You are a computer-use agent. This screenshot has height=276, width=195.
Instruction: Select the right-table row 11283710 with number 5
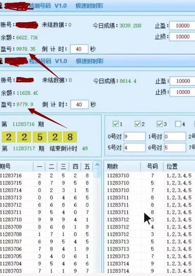150,183
